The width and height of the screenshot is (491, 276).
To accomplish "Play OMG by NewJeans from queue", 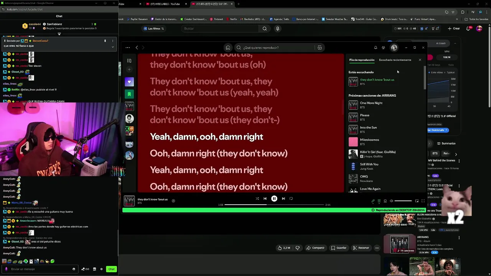I will [x=386, y=178].
